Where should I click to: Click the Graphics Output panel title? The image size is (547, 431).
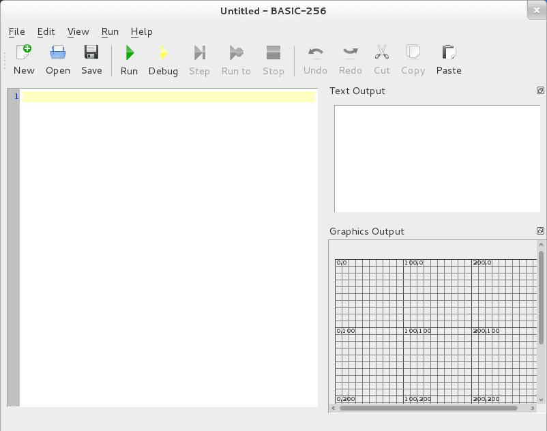367,232
